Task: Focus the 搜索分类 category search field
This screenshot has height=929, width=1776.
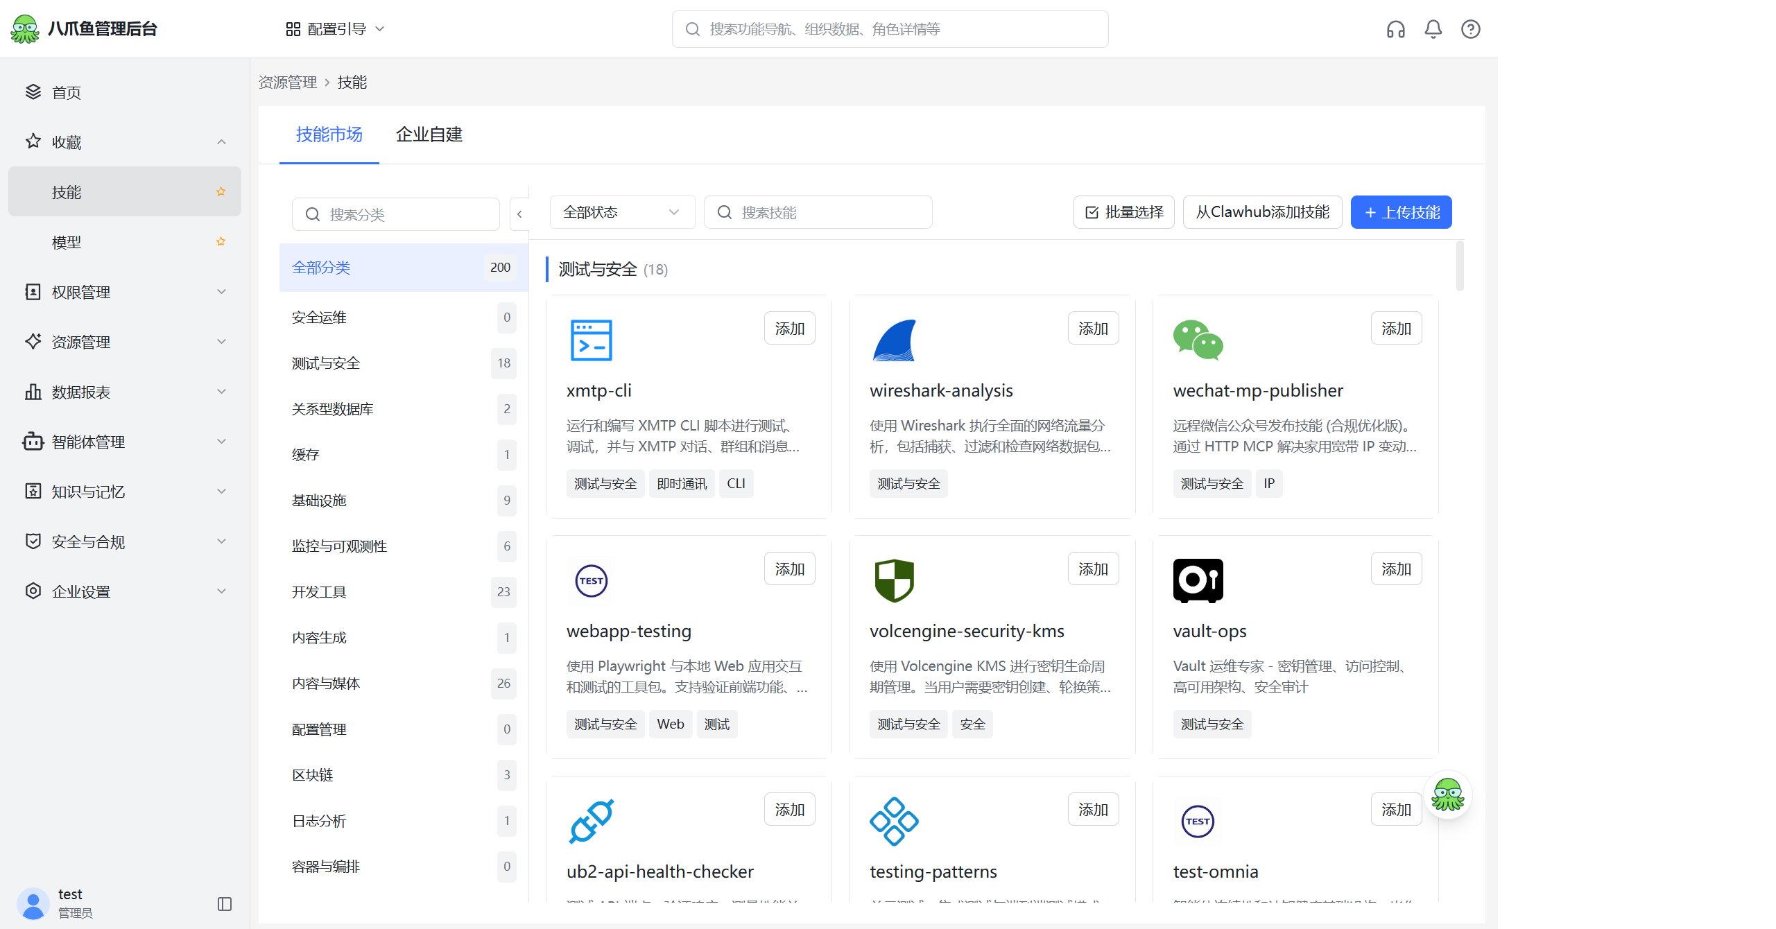Action: [396, 214]
